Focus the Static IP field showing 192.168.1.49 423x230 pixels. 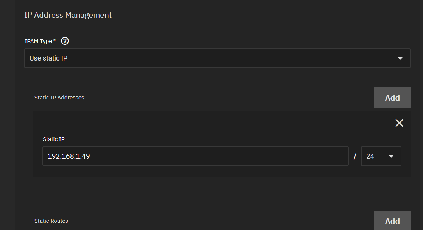click(195, 156)
